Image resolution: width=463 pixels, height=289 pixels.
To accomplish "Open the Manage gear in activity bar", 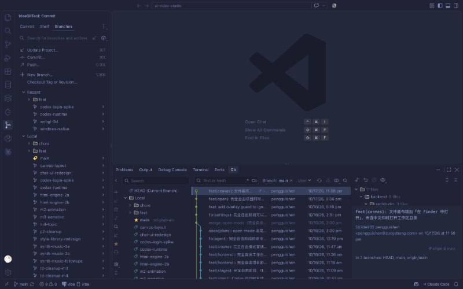I will (x=8, y=272).
